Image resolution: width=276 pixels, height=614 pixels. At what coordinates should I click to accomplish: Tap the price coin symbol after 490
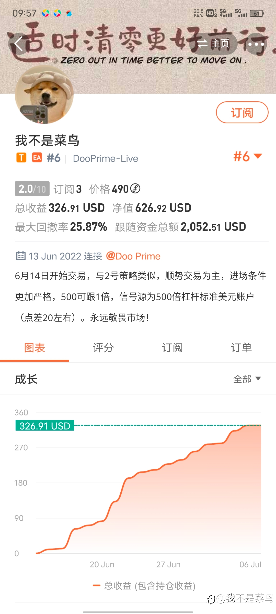135,189
